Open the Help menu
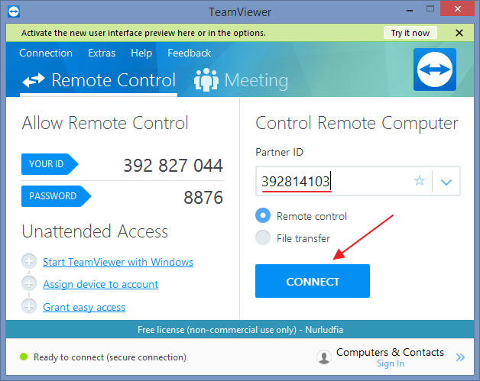The height and width of the screenshot is (381, 480). pyautogui.click(x=141, y=53)
